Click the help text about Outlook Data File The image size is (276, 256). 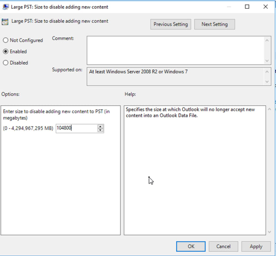[x=190, y=113]
